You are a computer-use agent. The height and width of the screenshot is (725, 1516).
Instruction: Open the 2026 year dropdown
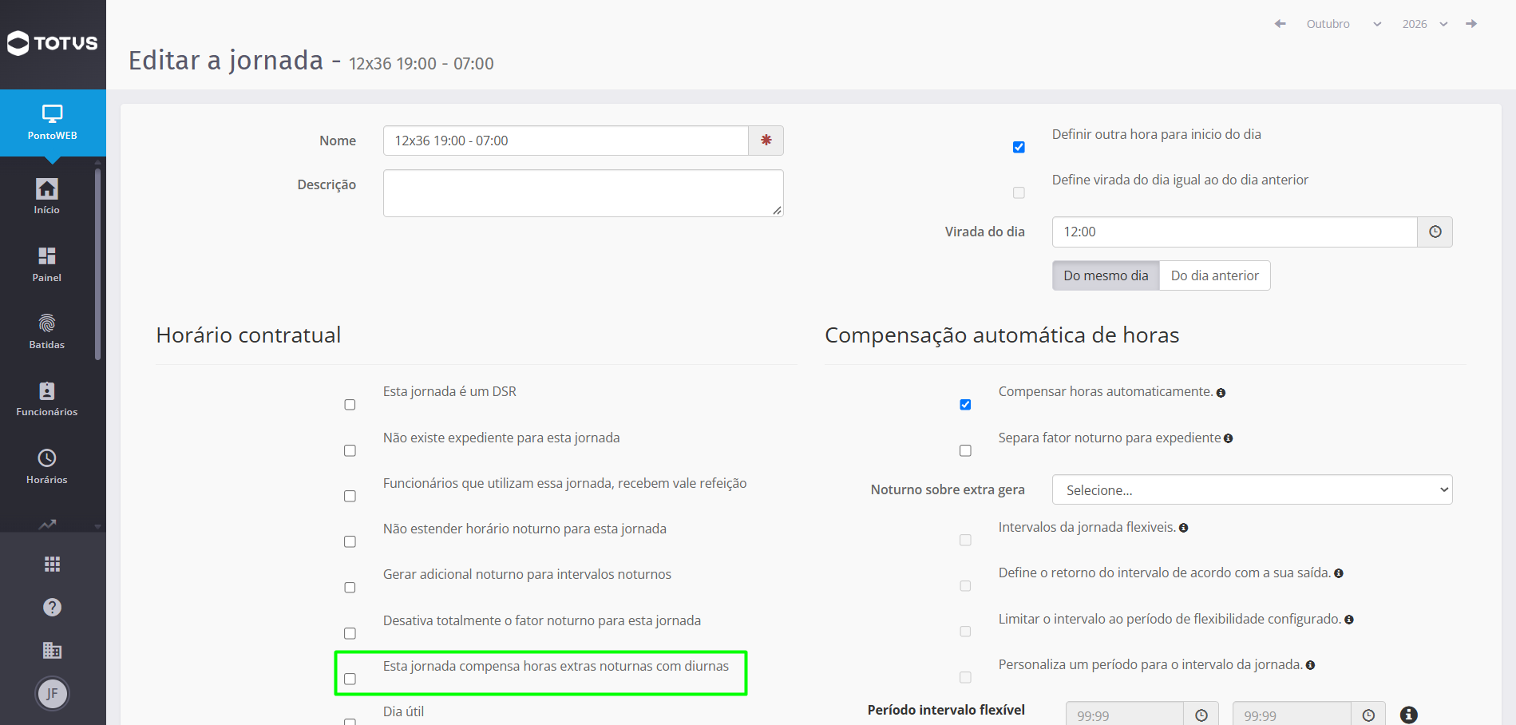(x=1424, y=24)
